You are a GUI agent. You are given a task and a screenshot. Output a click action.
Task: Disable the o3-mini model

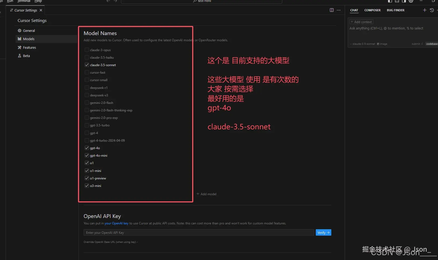click(87, 186)
